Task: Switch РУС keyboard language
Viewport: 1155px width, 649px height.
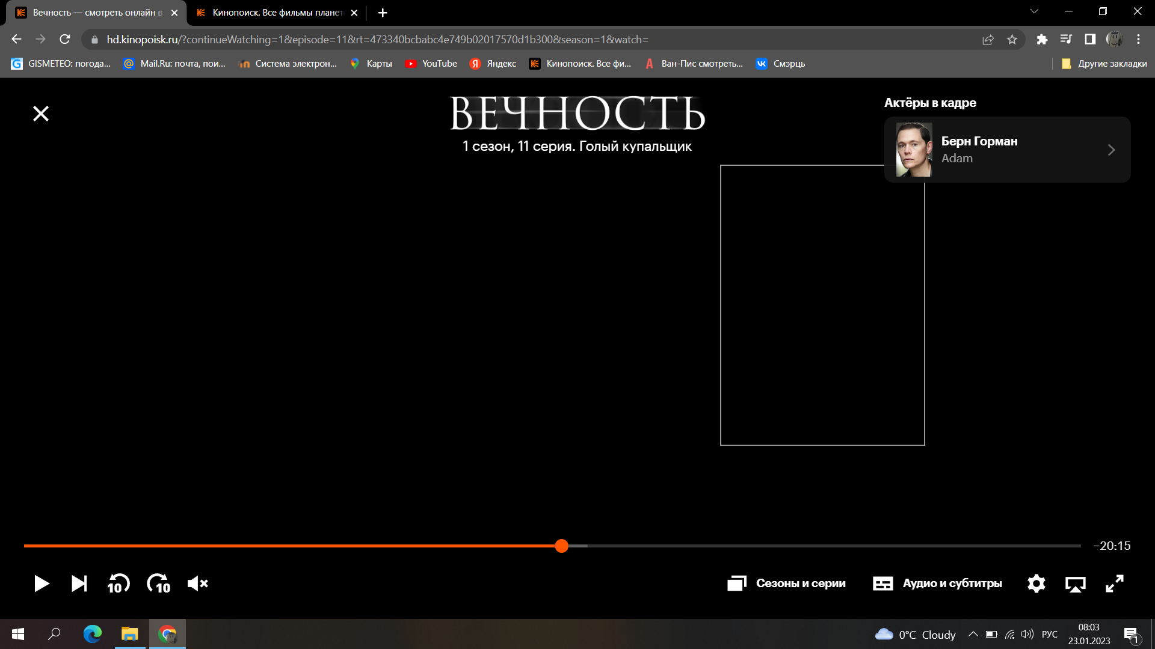Action: coord(1050,635)
